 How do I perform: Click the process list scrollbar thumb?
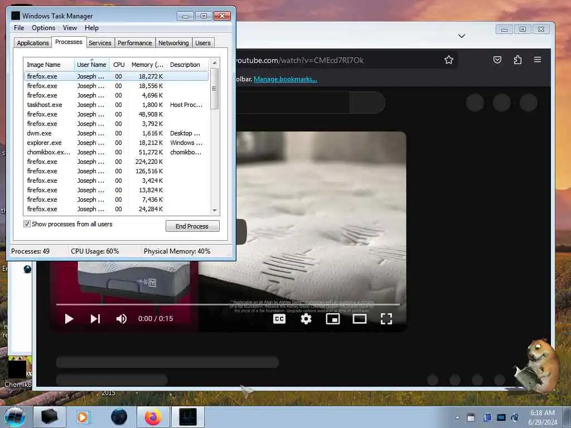(x=215, y=89)
